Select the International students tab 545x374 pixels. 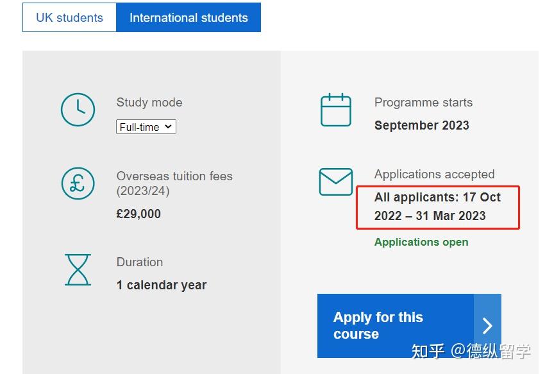click(189, 17)
